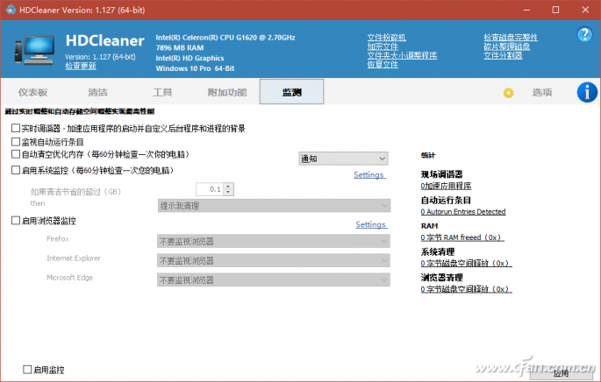Click the 应用 apply button
This screenshot has height=382, width=601.
click(x=562, y=372)
